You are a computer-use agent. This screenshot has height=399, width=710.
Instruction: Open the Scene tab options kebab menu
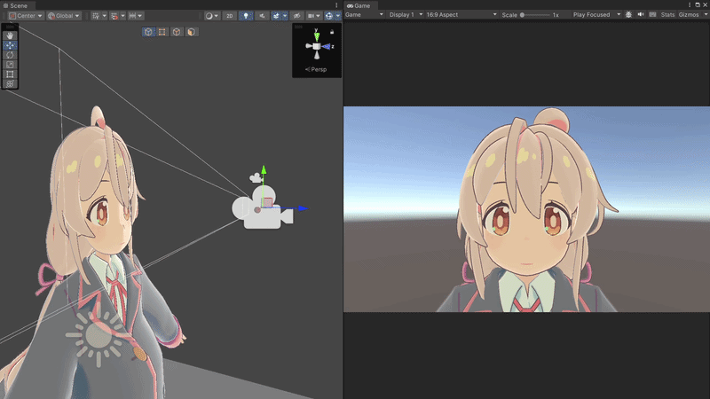[x=336, y=5]
